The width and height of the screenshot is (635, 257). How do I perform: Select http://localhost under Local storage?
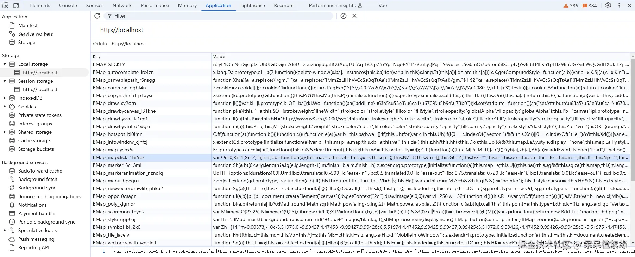coord(40,73)
